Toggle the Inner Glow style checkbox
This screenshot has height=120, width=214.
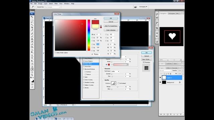pyautogui.click(x=84, y=67)
